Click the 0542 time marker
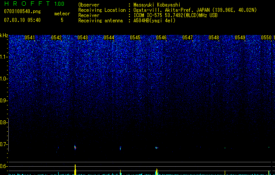275x175 pixels. 56,38
